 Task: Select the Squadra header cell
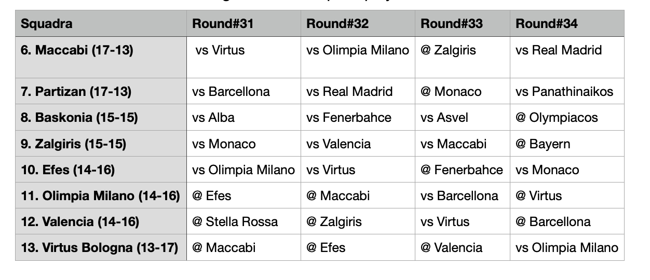[101, 23]
